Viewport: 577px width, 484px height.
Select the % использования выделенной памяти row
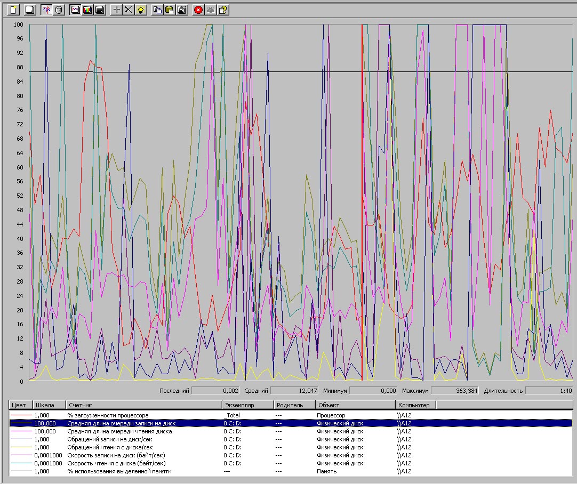tap(119, 471)
